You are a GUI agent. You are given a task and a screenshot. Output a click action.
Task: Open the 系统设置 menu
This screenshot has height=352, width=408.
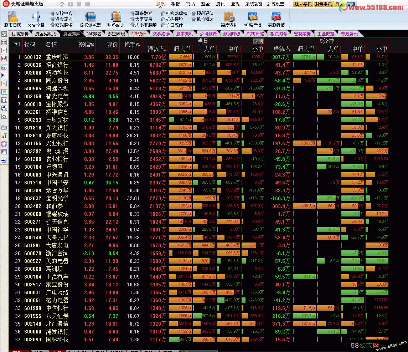tap(275, 4)
